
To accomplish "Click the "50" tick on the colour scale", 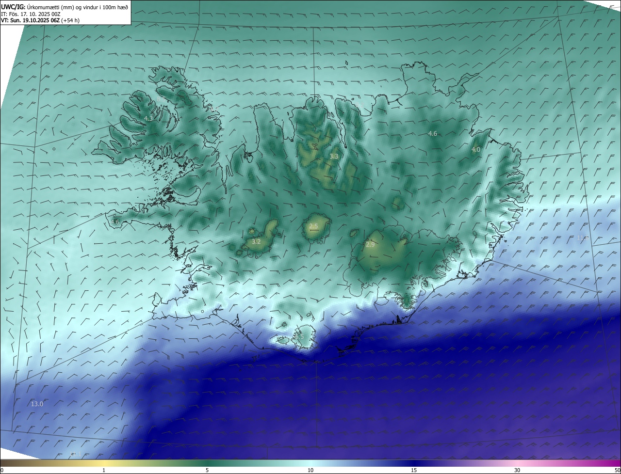I will pos(617,470).
